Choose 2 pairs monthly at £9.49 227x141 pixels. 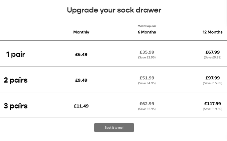(81, 80)
